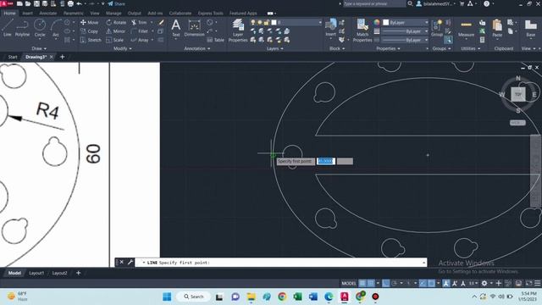Toggle grid display in status bar
The height and width of the screenshot is (305, 542).
tap(362, 283)
